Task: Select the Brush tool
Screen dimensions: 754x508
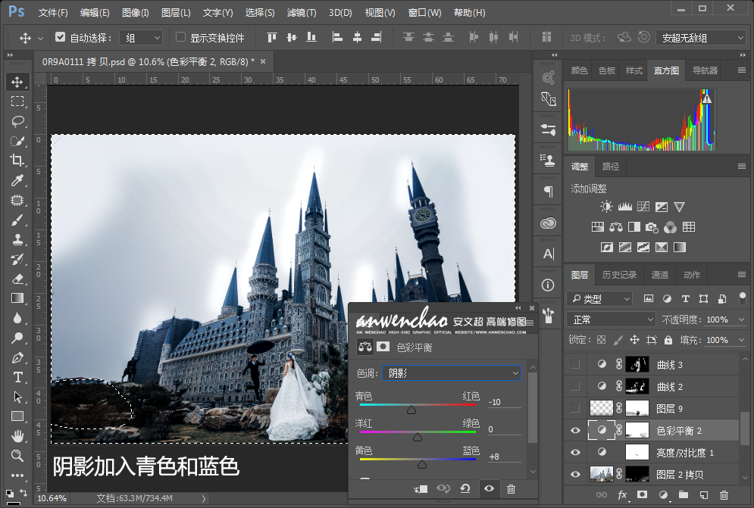Action: pyautogui.click(x=17, y=220)
